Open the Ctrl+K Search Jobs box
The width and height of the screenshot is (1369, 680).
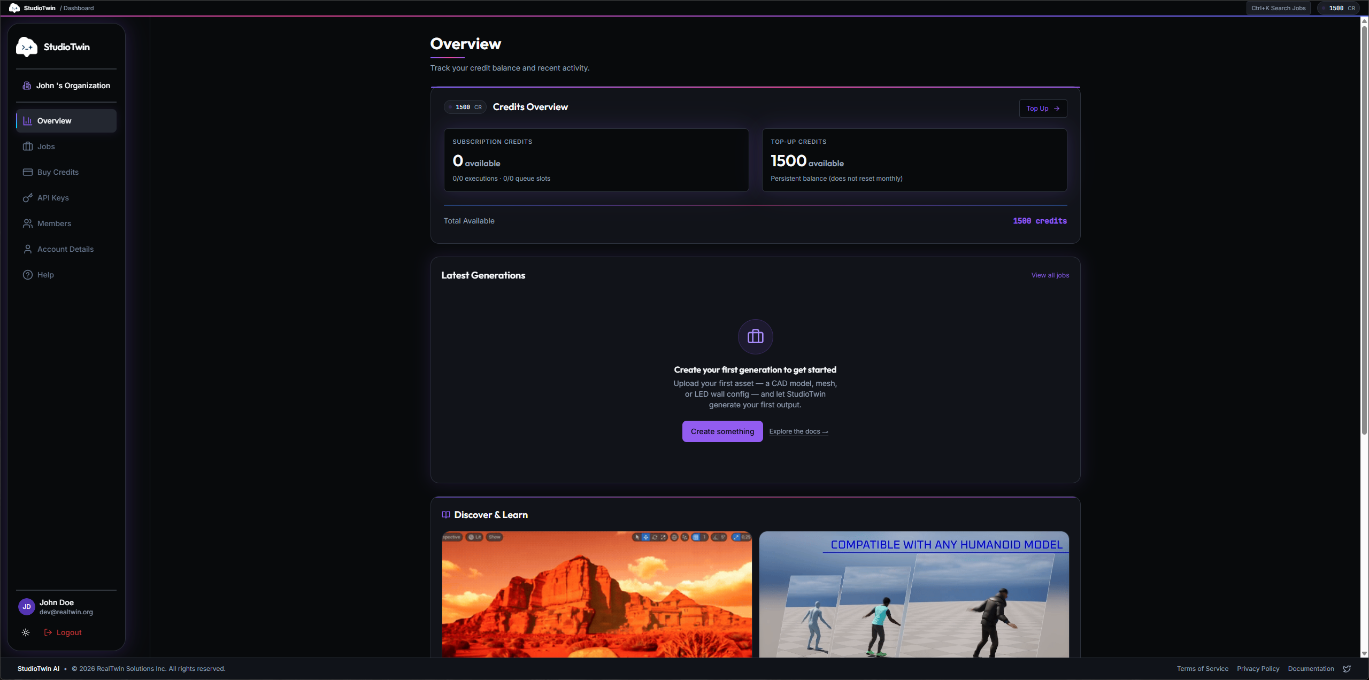click(1278, 8)
